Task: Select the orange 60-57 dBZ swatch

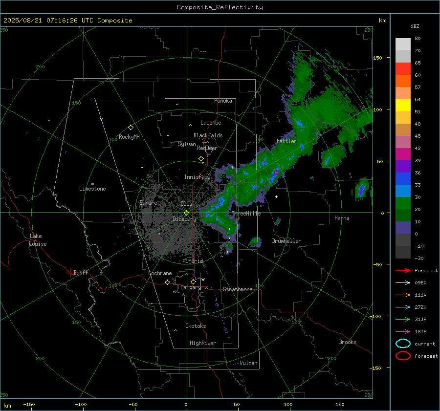Action: coord(403,81)
